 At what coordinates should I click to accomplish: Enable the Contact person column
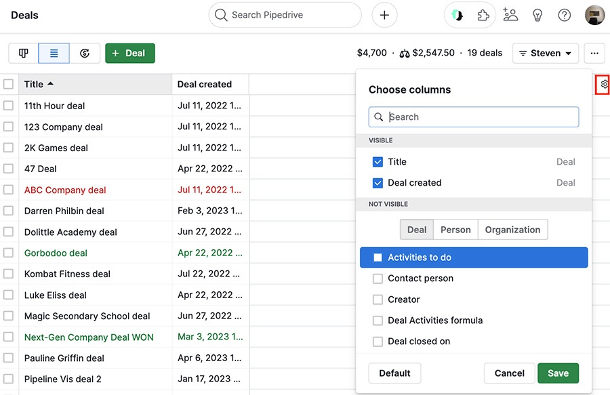click(x=378, y=278)
